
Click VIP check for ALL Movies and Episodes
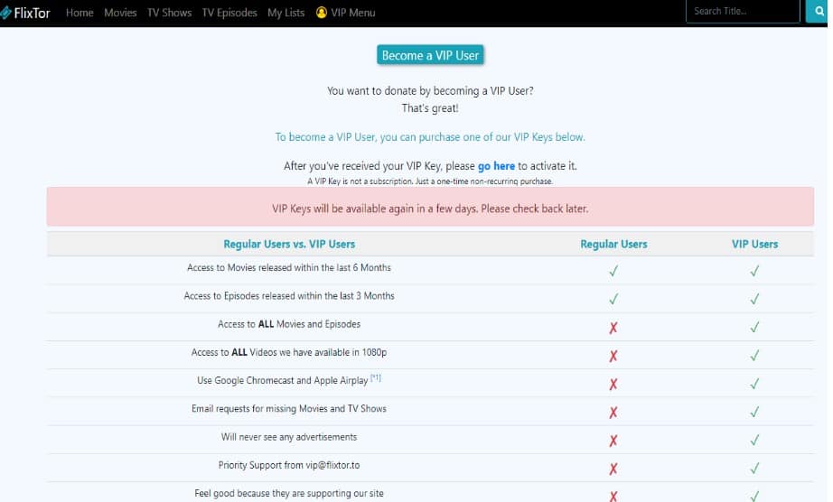click(x=754, y=328)
